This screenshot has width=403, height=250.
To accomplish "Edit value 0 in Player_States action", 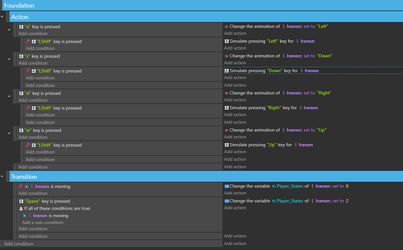I will coord(347,186).
